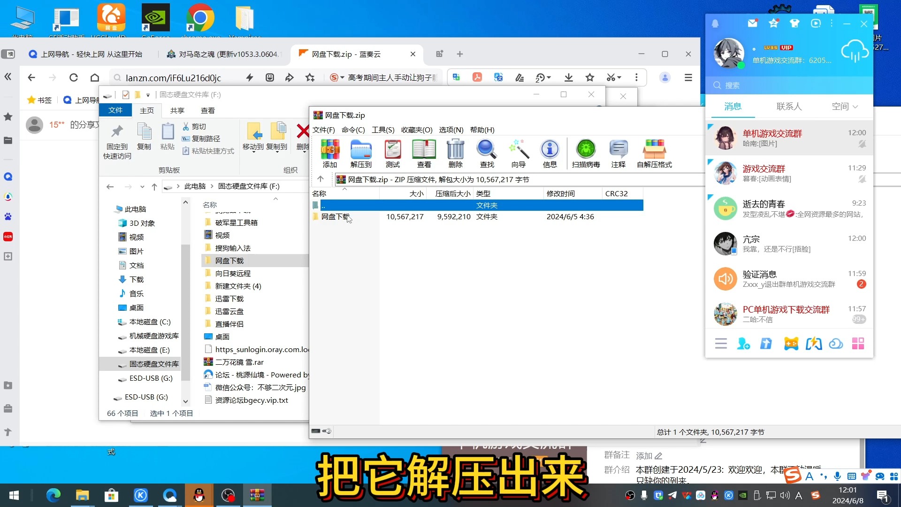Screen dimensions: 901x507
Task: Expand 此电脑 navigation tree item
Action: [x=110, y=208]
